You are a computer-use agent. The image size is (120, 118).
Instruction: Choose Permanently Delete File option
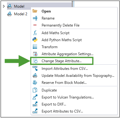[x=60, y=25]
